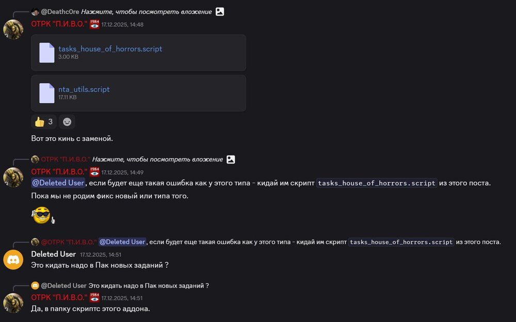Open the top ОТРК "П.И.В.О." avatar

pos(13,29)
